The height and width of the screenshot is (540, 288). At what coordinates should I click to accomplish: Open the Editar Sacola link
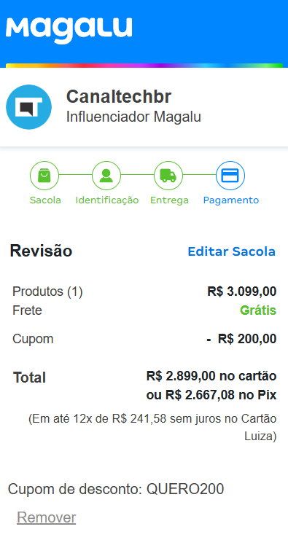(x=232, y=251)
